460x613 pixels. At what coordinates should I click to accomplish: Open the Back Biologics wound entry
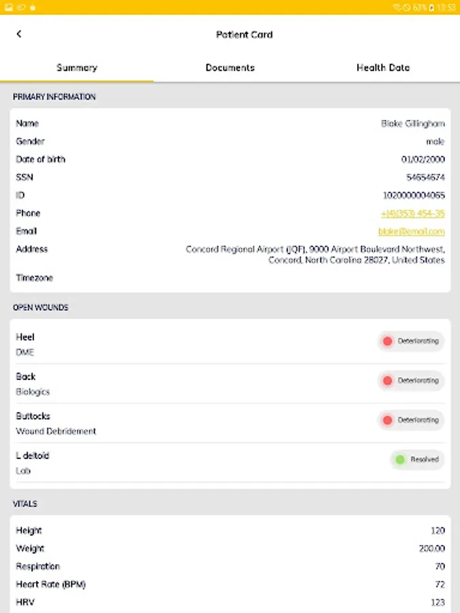230,383
